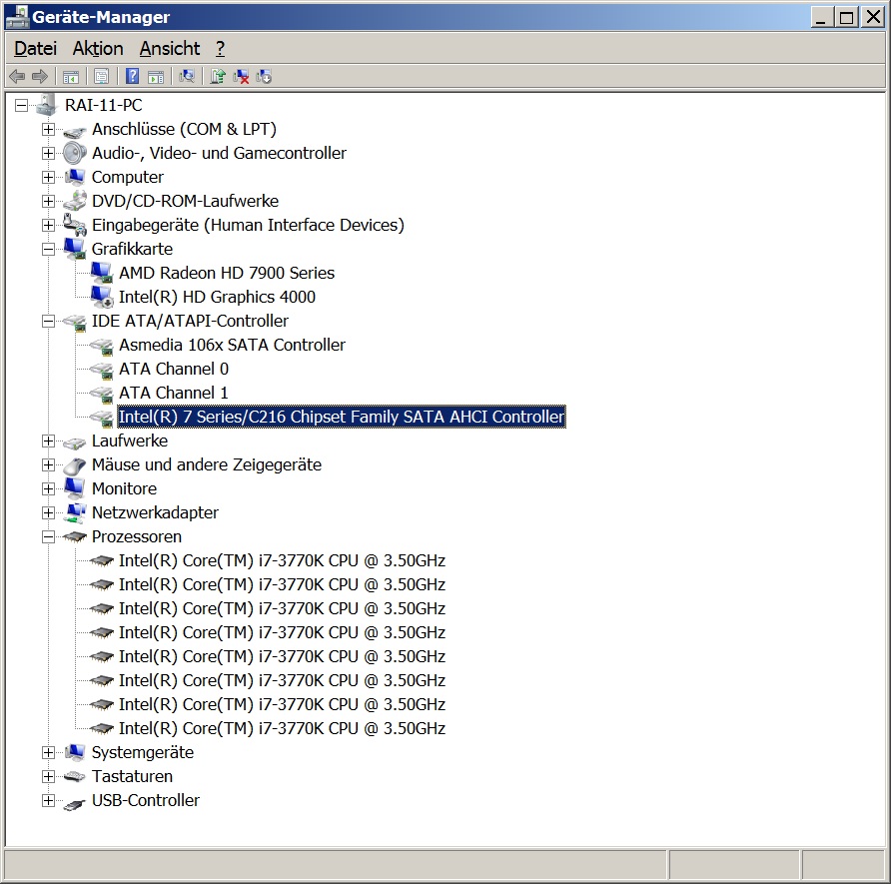Click the Prozessoren chip icon
Viewport: 891px width, 884px height.
tap(75, 536)
